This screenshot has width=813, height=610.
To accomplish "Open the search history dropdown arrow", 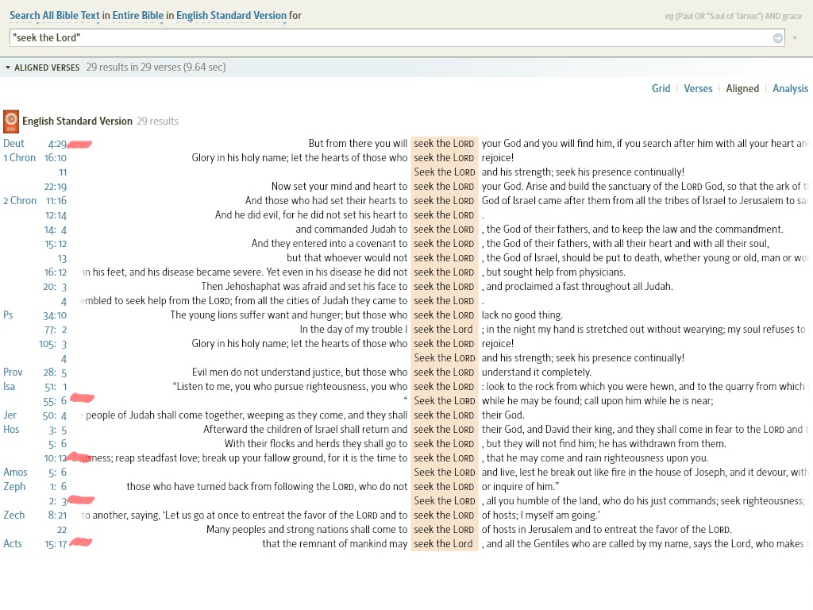I will pos(795,38).
